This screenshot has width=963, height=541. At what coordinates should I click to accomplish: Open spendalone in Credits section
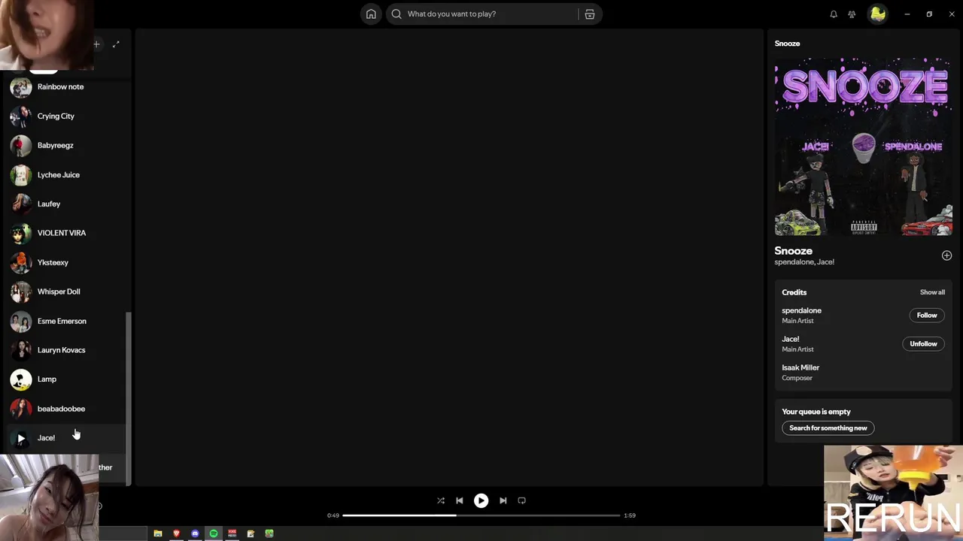pos(801,310)
